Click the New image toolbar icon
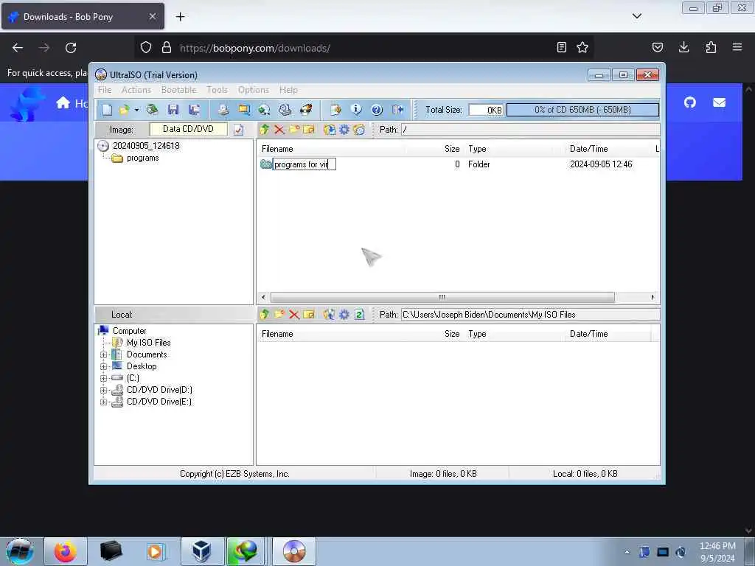Viewport: 755px width, 566px height. click(x=107, y=110)
